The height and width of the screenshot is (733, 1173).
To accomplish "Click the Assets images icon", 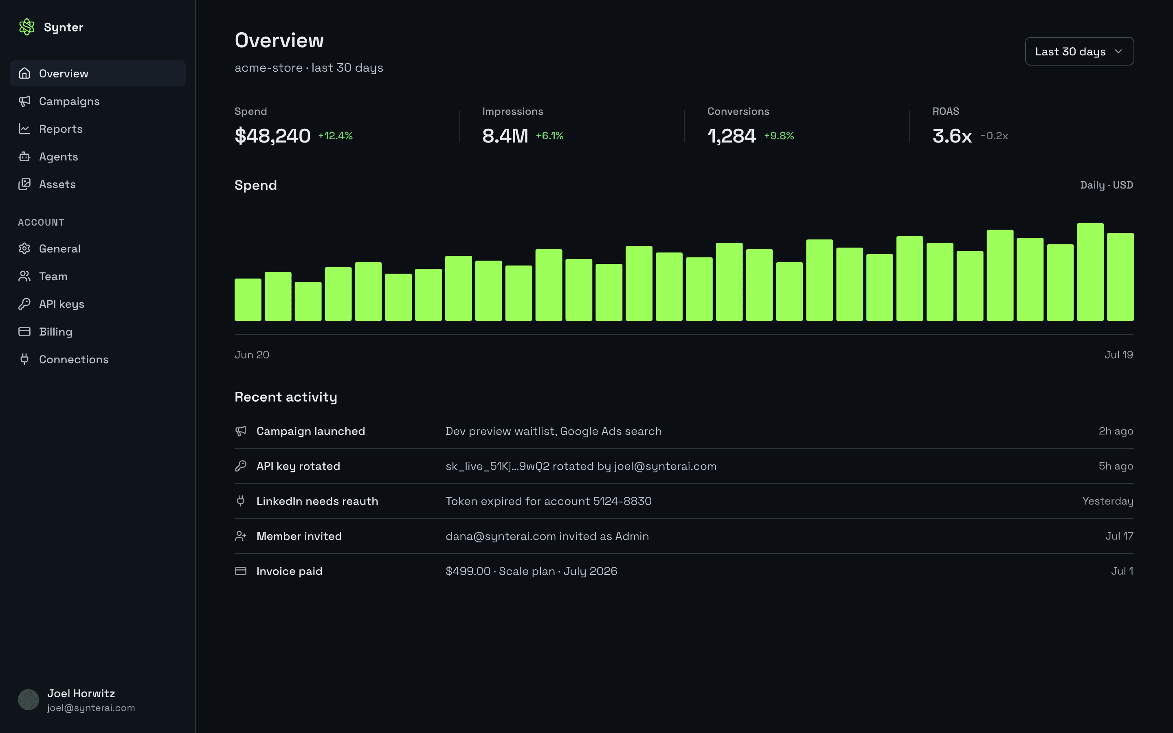I will 24,184.
